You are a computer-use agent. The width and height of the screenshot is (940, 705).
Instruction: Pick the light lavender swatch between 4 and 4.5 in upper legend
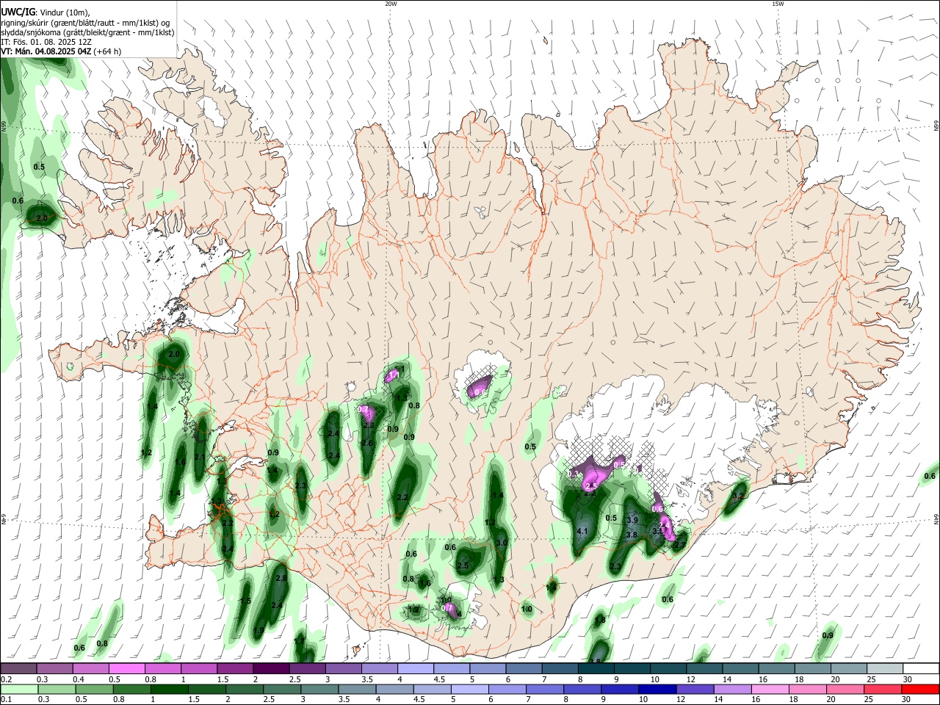click(x=416, y=669)
